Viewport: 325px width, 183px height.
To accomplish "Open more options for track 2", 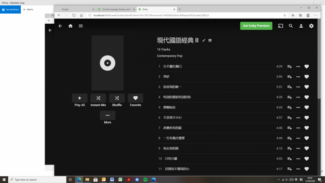I will click(x=298, y=77).
